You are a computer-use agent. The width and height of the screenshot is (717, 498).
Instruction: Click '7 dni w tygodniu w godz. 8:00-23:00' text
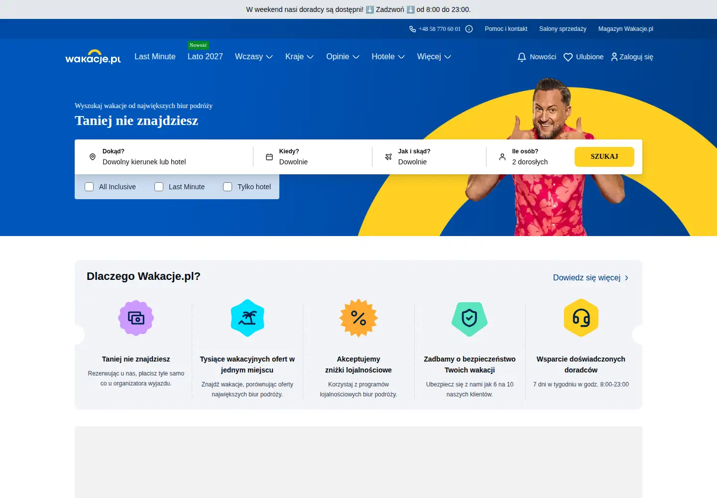point(581,384)
